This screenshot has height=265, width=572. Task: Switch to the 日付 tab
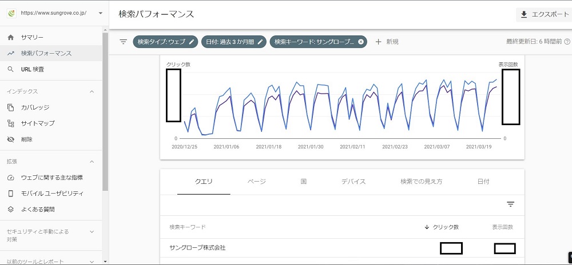point(483,181)
